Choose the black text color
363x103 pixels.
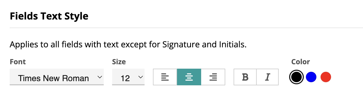pyautogui.click(x=297, y=77)
